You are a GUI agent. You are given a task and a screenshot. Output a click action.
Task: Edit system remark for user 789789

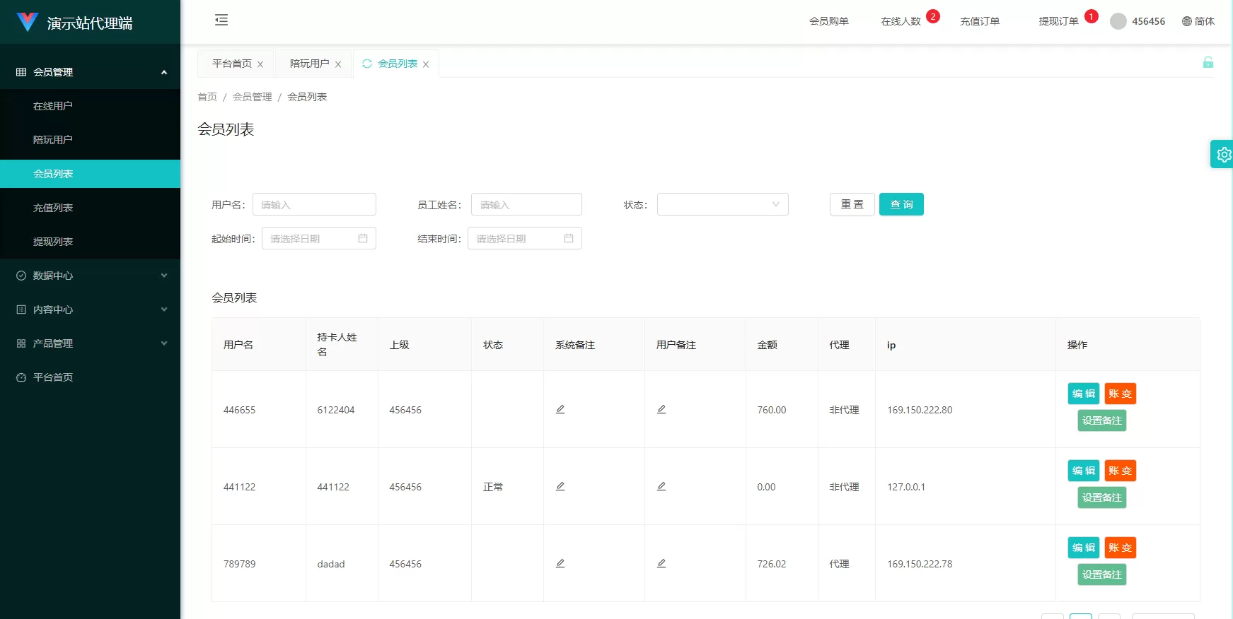(560, 563)
